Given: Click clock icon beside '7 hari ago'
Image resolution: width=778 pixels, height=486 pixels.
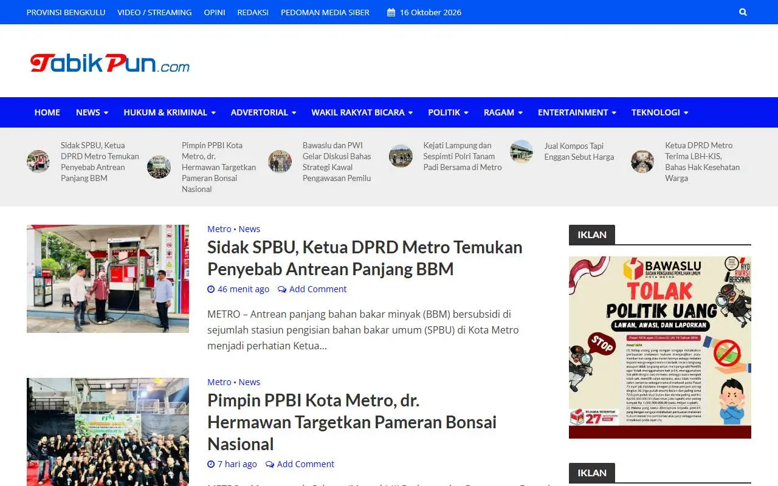Looking at the screenshot, I should [x=211, y=464].
